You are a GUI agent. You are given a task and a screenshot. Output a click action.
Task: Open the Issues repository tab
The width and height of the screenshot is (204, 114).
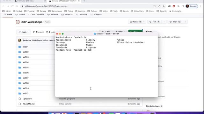pyautogui.click(x=20, y=14)
